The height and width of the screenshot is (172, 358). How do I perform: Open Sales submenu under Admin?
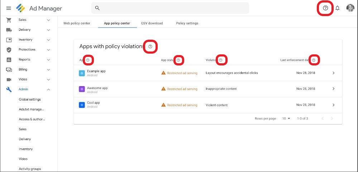(23, 129)
